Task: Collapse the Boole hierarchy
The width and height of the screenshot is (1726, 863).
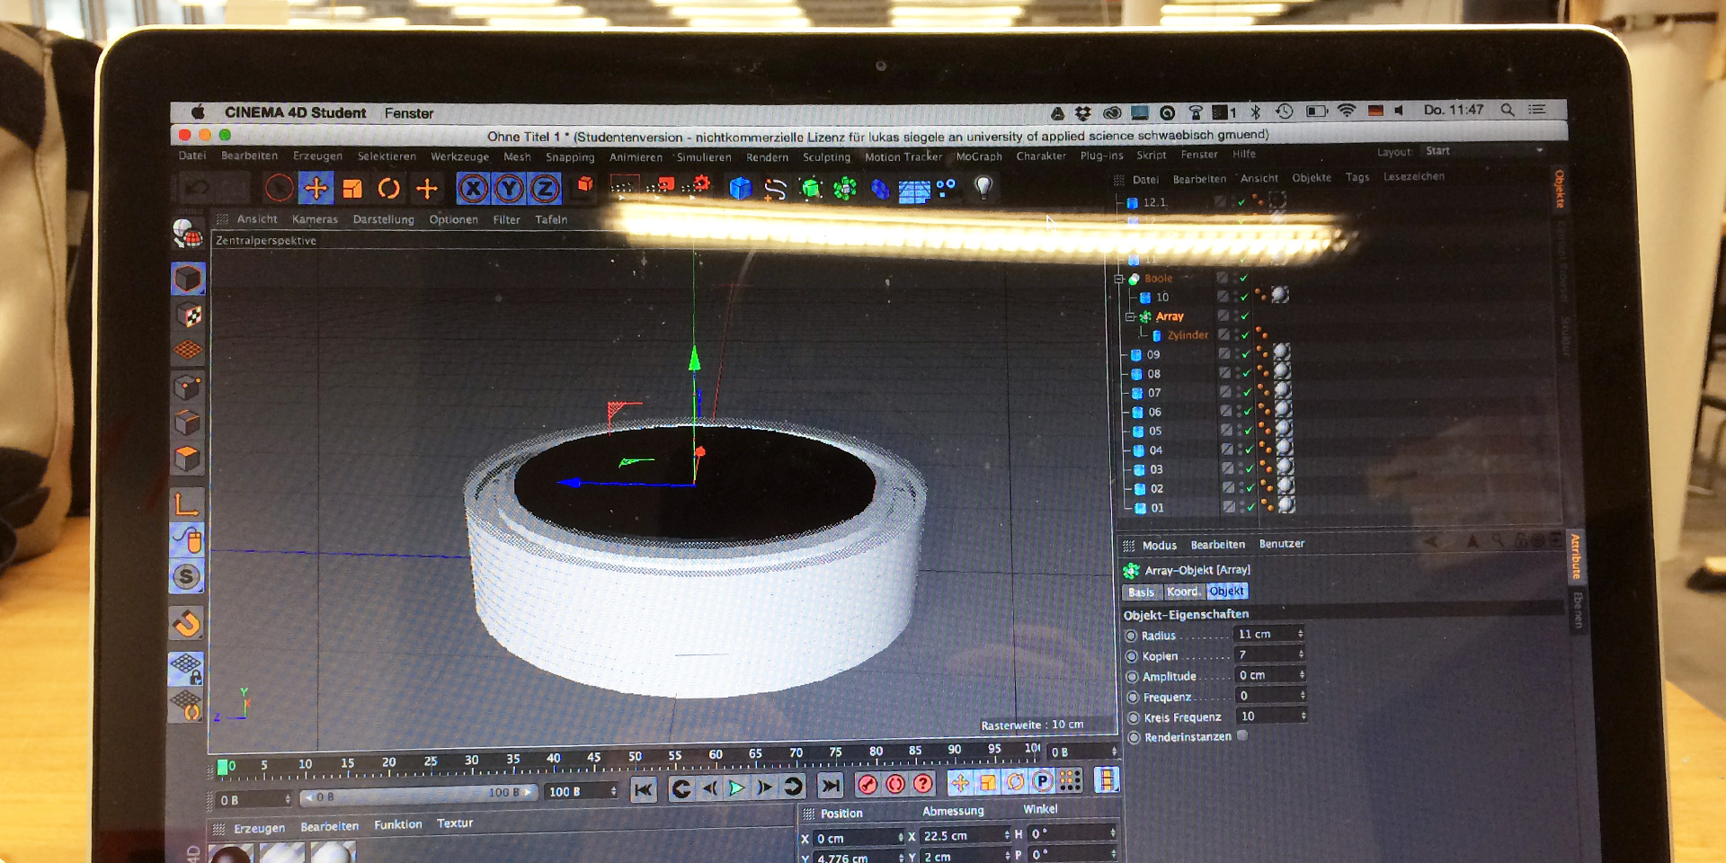Action: (x=1119, y=279)
